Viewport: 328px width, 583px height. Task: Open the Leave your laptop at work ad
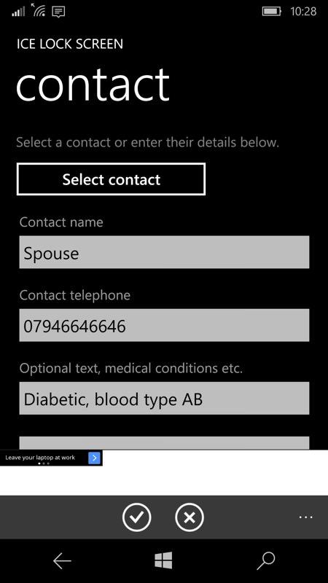click(x=40, y=458)
